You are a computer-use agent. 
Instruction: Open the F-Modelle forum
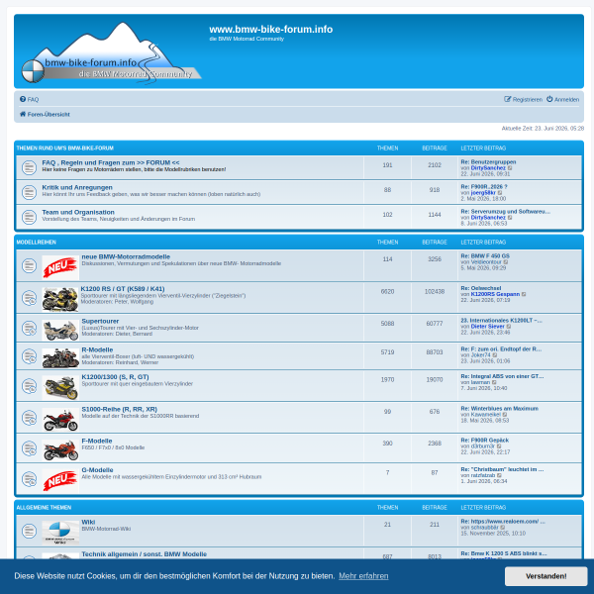coord(97,441)
